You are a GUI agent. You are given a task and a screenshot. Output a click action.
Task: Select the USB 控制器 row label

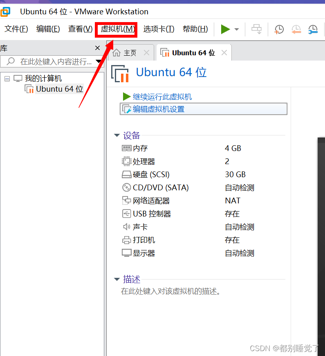click(x=152, y=214)
